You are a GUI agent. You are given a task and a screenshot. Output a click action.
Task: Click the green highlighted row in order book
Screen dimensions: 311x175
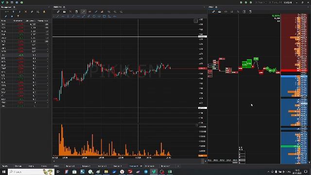pyautogui.click(x=291, y=146)
